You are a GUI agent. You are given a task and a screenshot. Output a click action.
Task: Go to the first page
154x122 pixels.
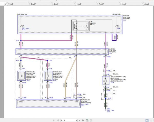[54, 120]
